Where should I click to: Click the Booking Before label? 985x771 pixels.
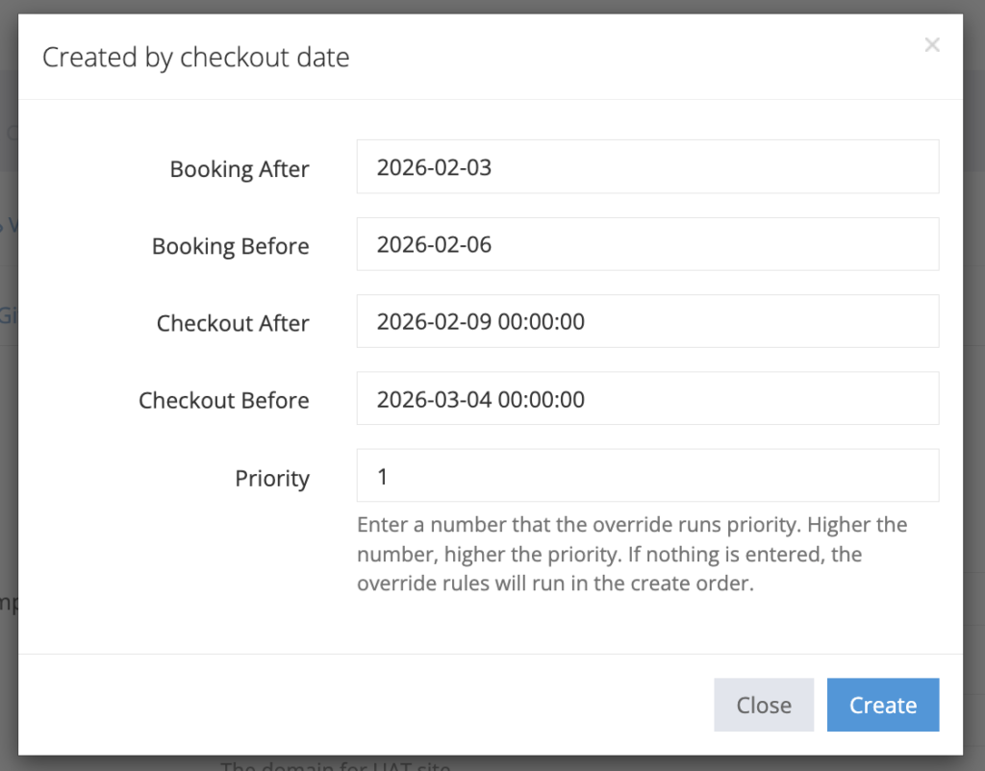pyautogui.click(x=230, y=246)
